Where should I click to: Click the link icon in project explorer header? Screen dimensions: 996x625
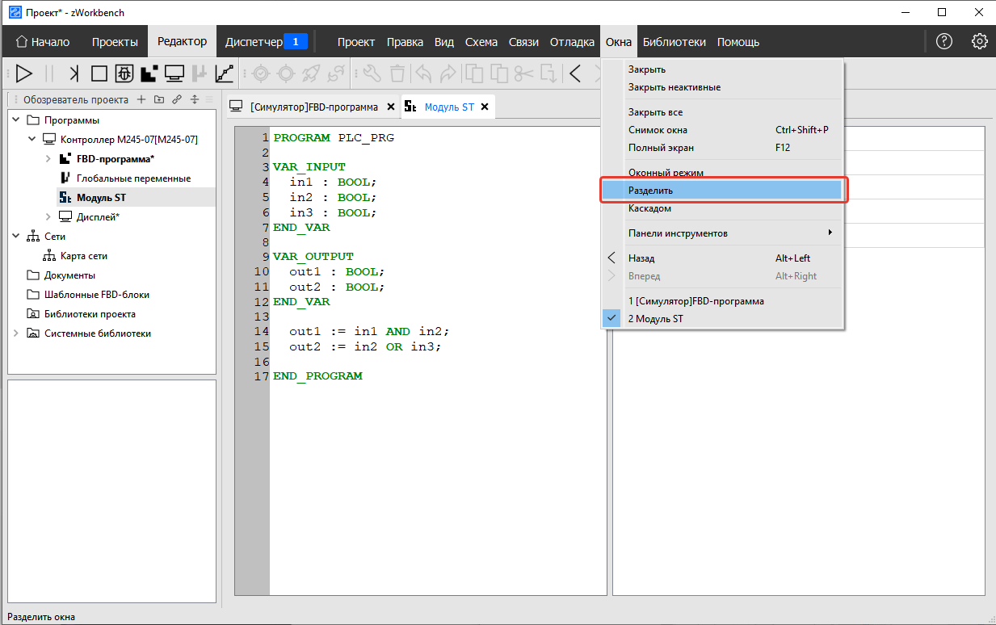click(176, 100)
